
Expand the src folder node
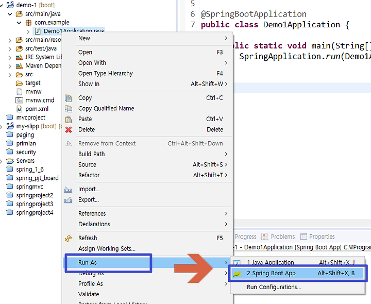(x=10, y=75)
